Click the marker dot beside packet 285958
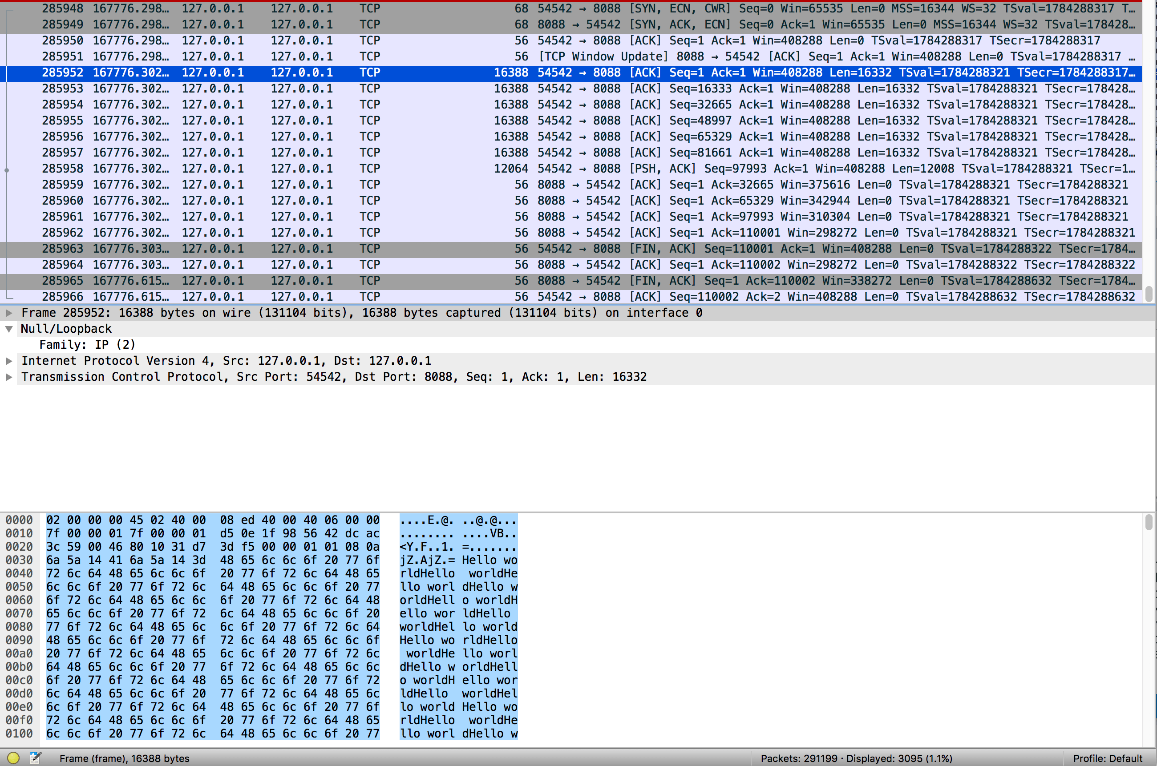The height and width of the screenshot is (766, 1157). coord(7,170)
